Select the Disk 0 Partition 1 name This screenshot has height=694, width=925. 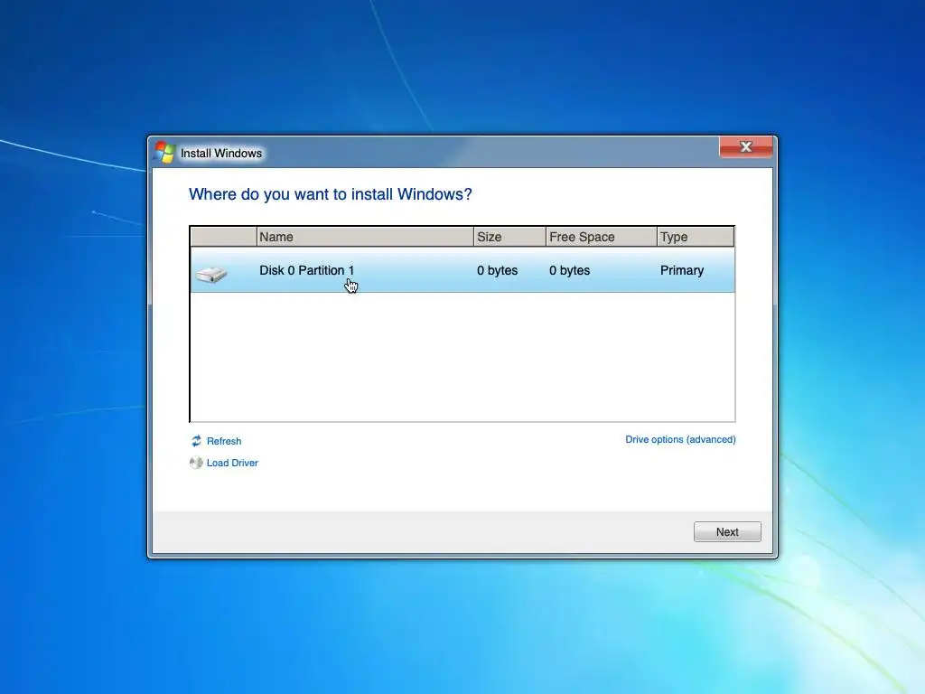307,270
